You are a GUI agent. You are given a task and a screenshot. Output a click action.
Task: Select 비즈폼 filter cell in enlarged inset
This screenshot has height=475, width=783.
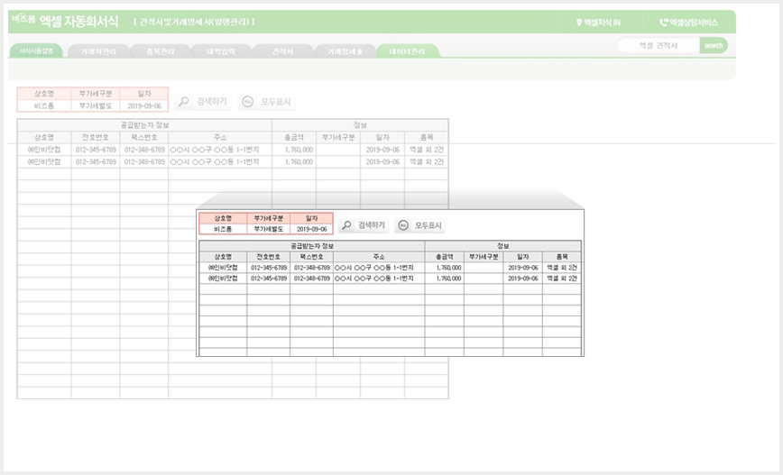tap(223, 229)
